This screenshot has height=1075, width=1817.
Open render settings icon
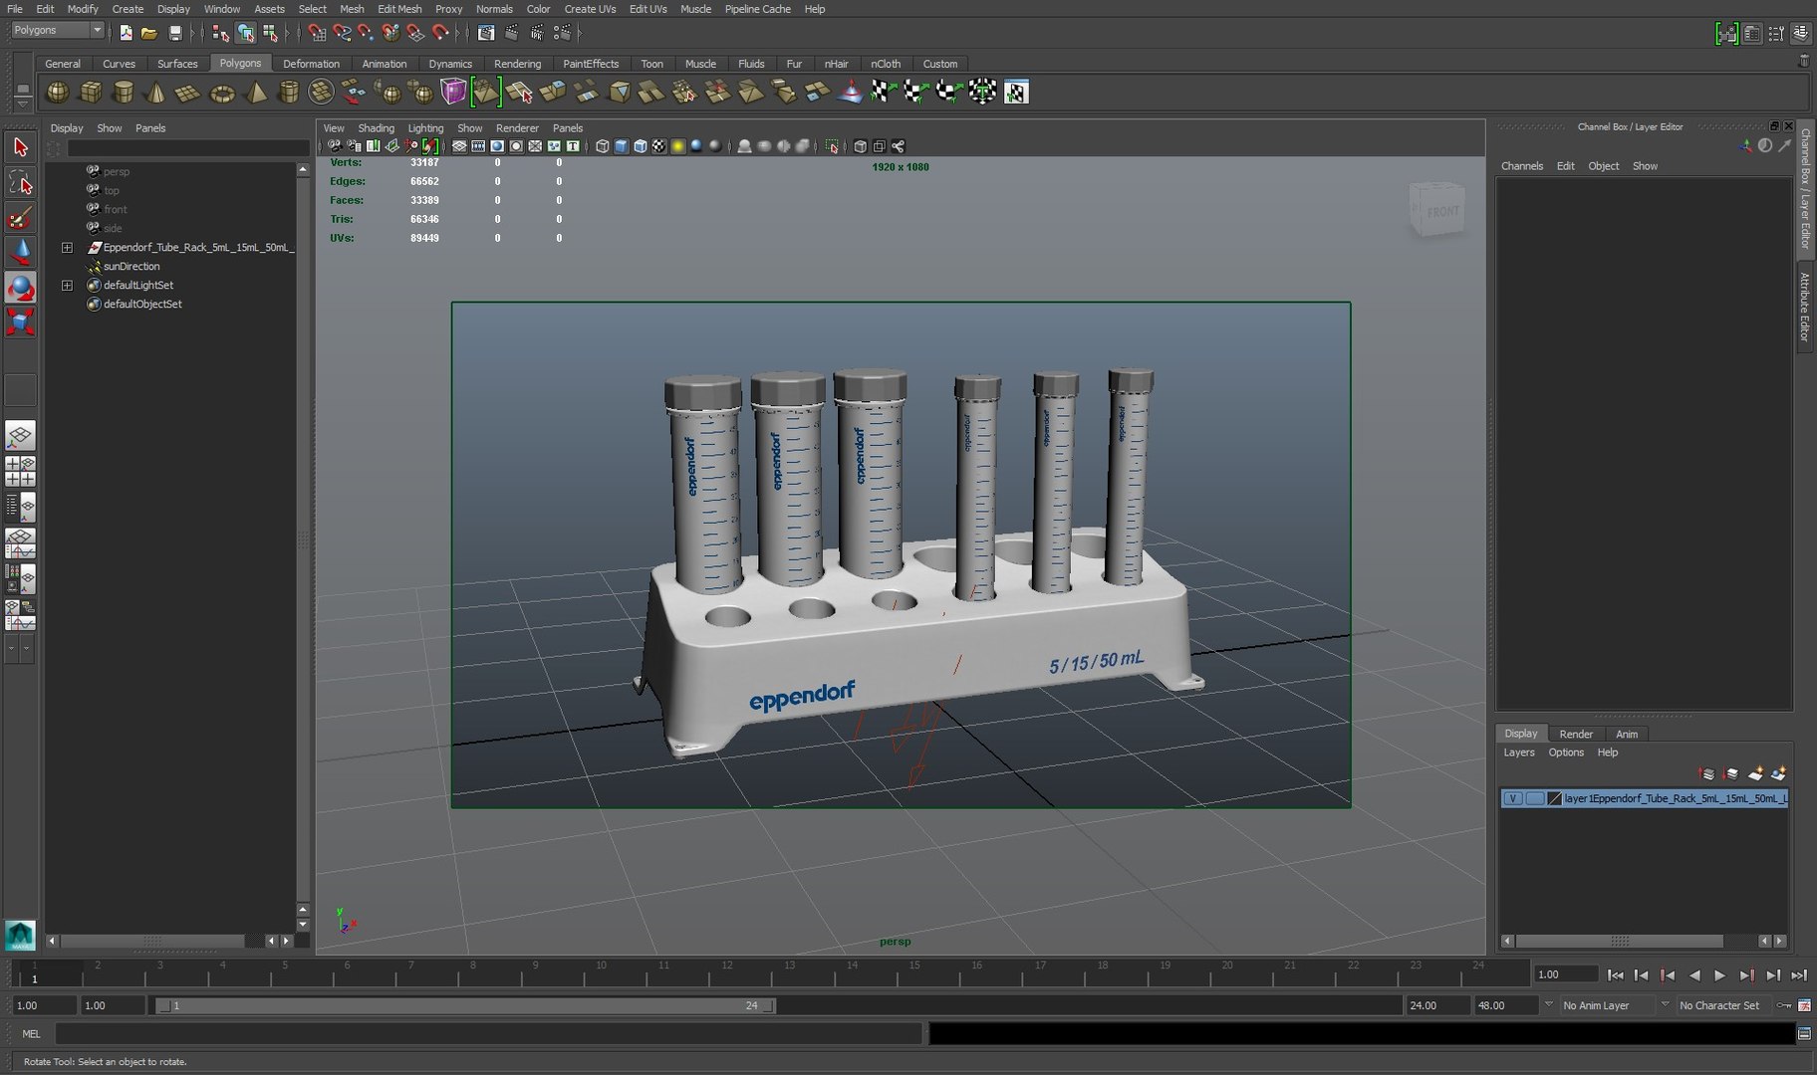[x=563, y=33]
